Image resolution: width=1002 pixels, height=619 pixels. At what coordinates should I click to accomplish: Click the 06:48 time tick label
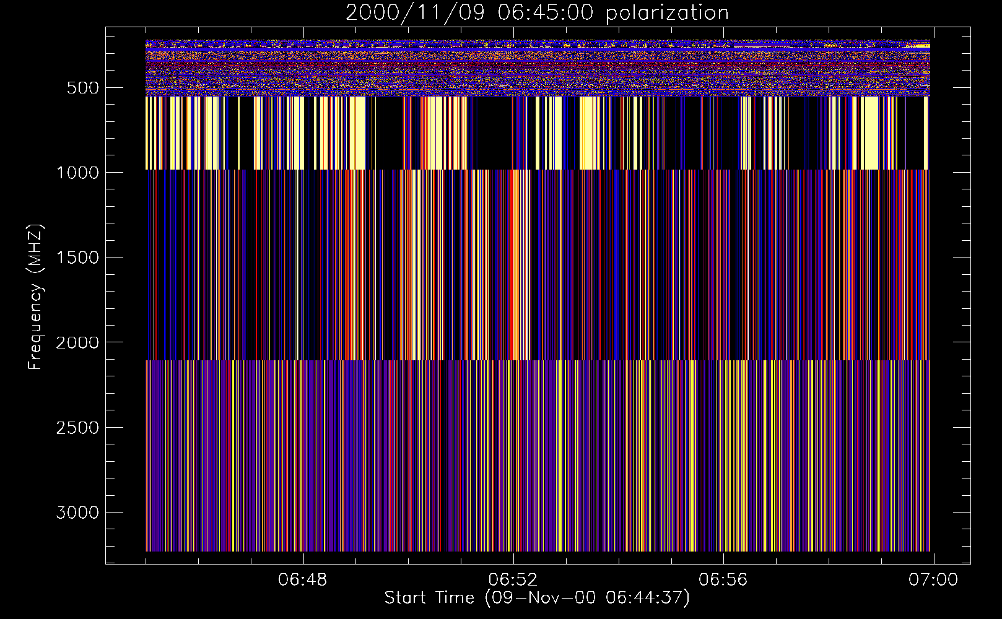point(303,580)
